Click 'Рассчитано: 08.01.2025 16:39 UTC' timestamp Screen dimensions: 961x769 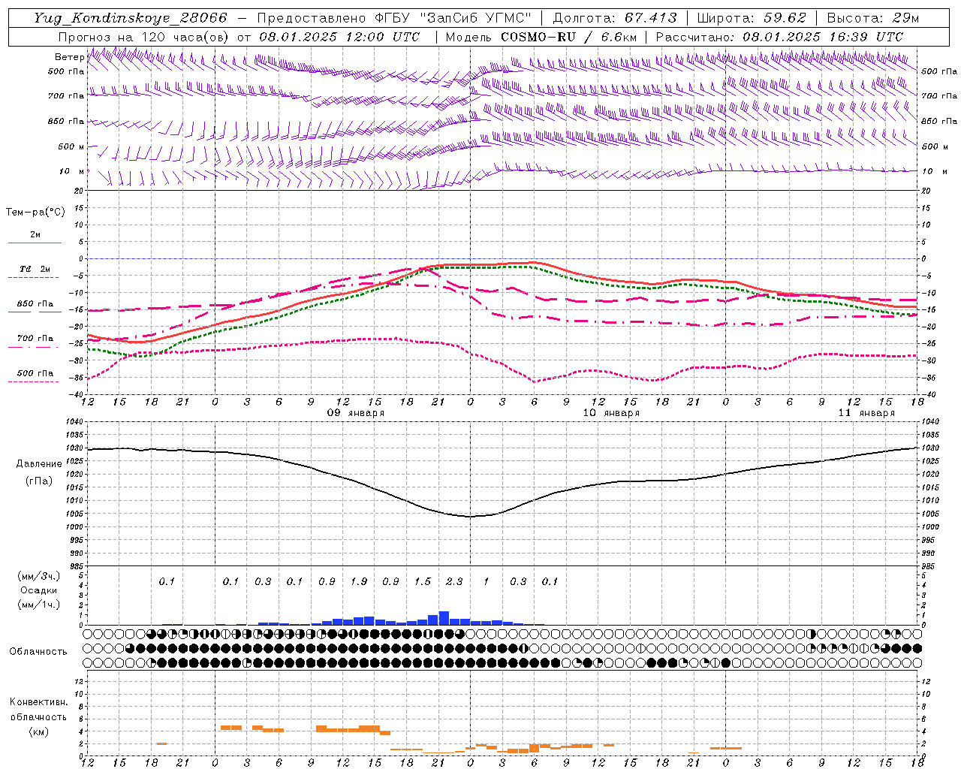pyautogui.click(x=779, y=37)
